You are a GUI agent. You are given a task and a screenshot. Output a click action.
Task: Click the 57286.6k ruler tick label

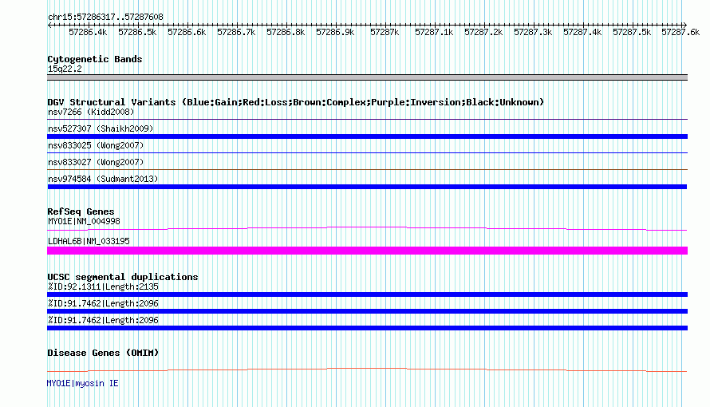(x=187, y=32)
